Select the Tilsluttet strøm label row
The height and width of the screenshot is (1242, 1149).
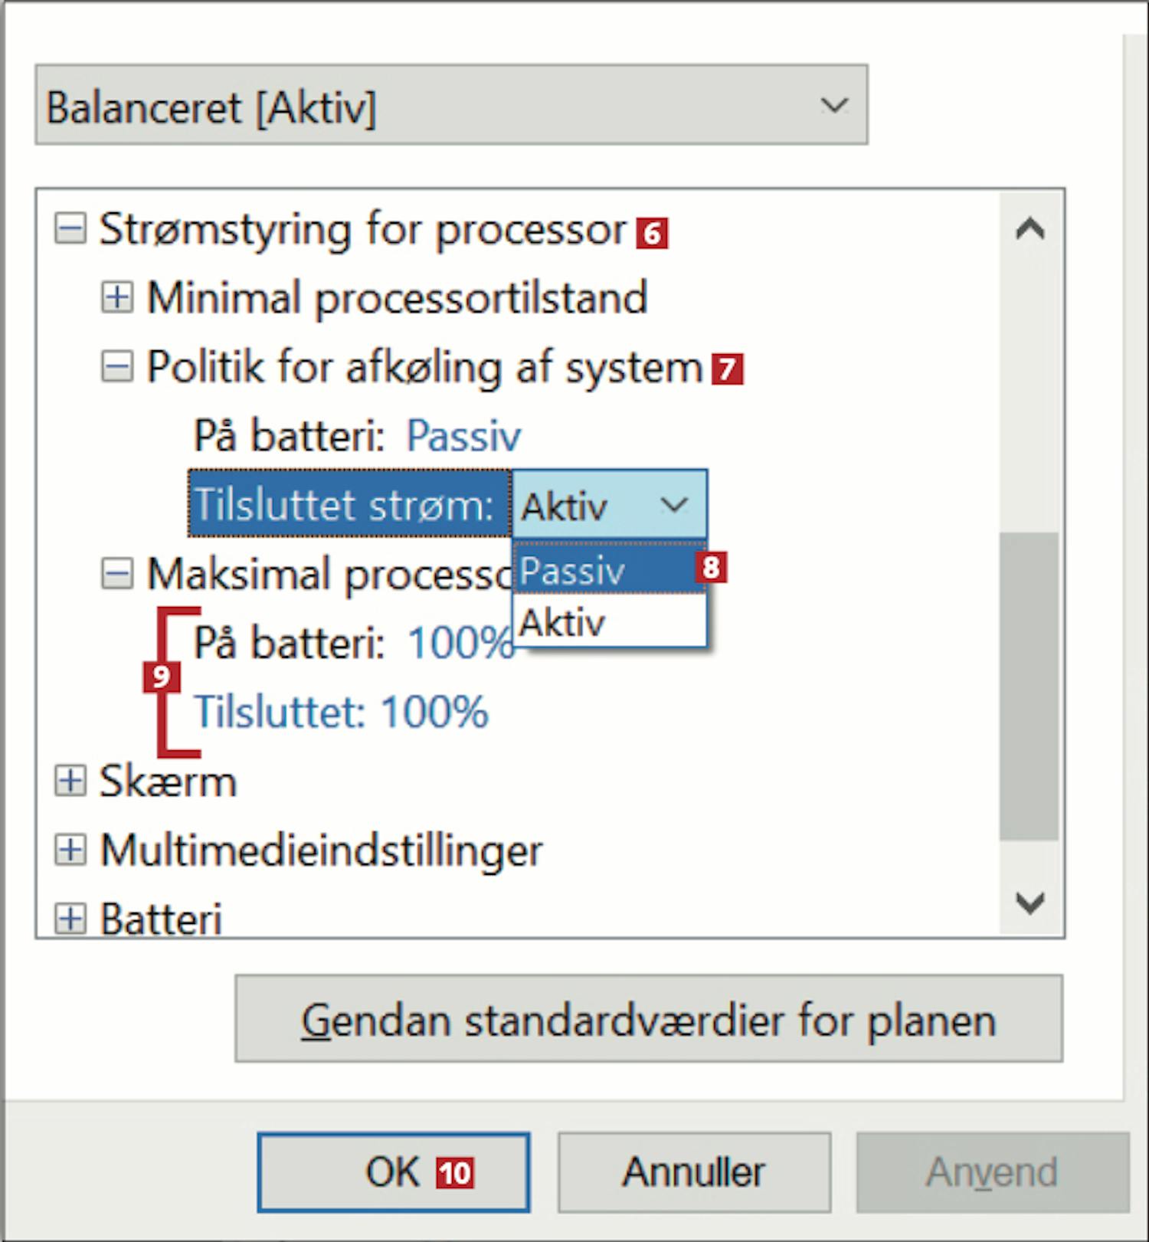coord(349,505)
